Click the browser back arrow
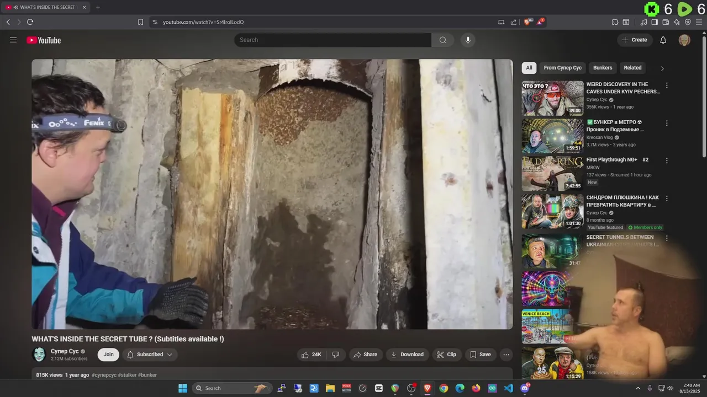Image resolution: width=707 pixels, height=397 pixels. pos(8,22)
